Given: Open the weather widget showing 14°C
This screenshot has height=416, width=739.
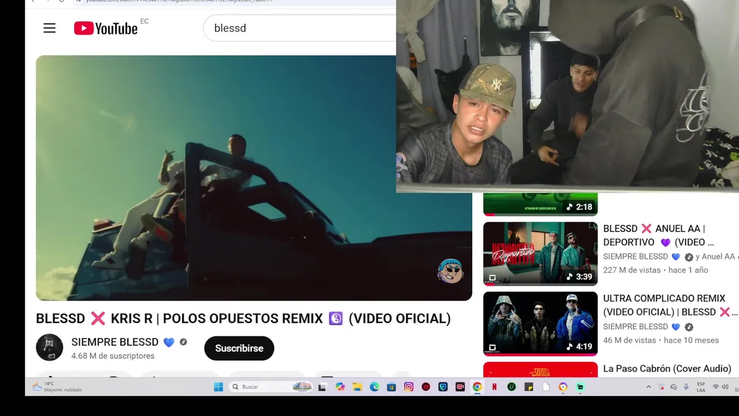Looking at the screenshot, I should (57, 387).
